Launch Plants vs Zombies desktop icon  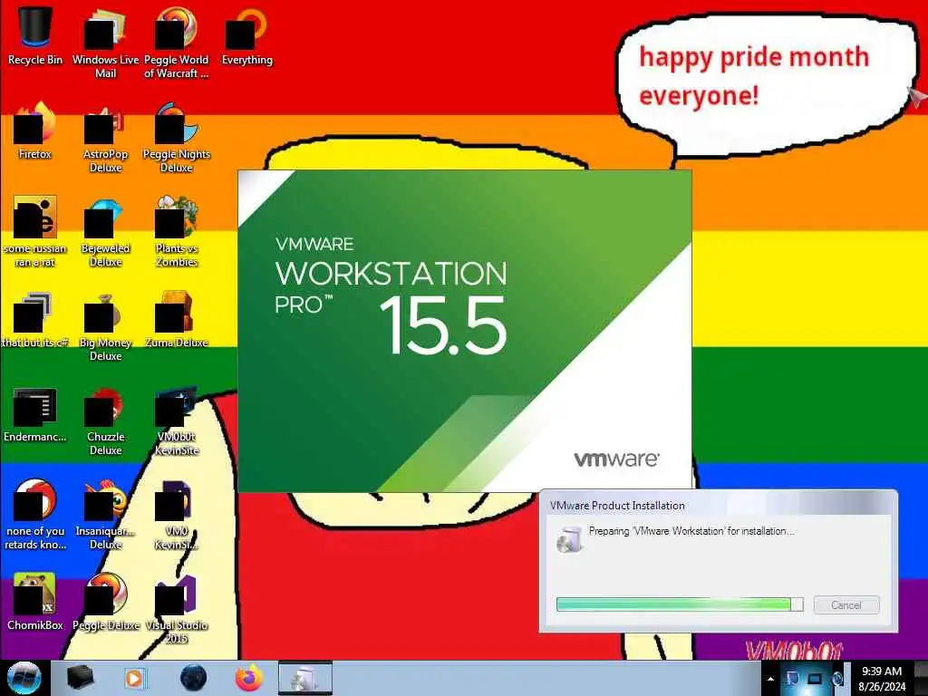pyautogui.click(x=177, y=231)
